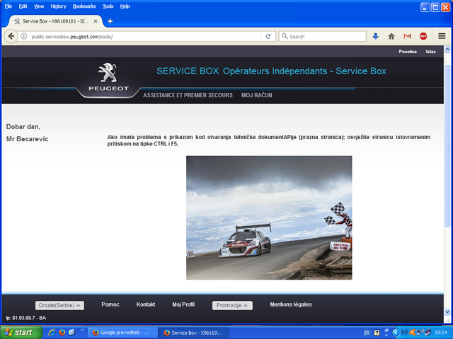Image resolution: width=453 pixels, height=339 pixels.
Task: Click the help question mark tray icon
Action: [x=377, y=333]
